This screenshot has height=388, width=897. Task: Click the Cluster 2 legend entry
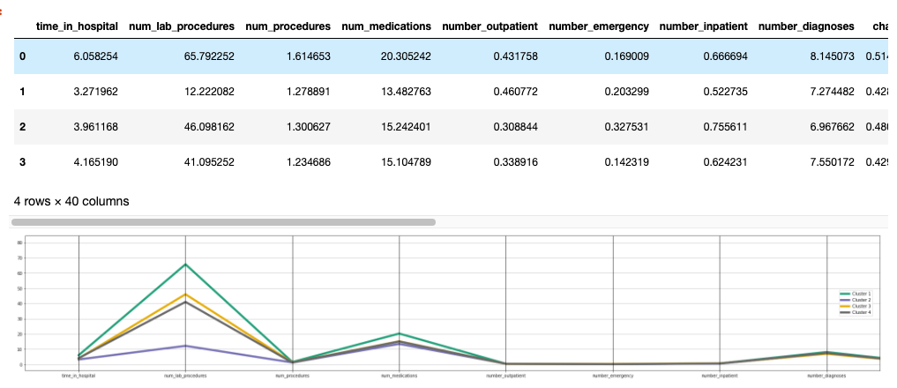pyautogui.click(x=856, y=300)
